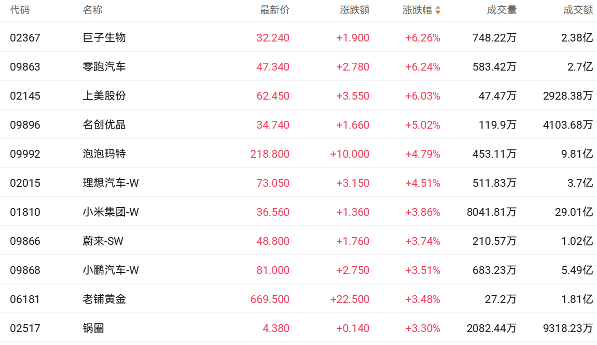597x345 pixels.
Task: Click the 名称 column header
Action: [x=92, y=10]
